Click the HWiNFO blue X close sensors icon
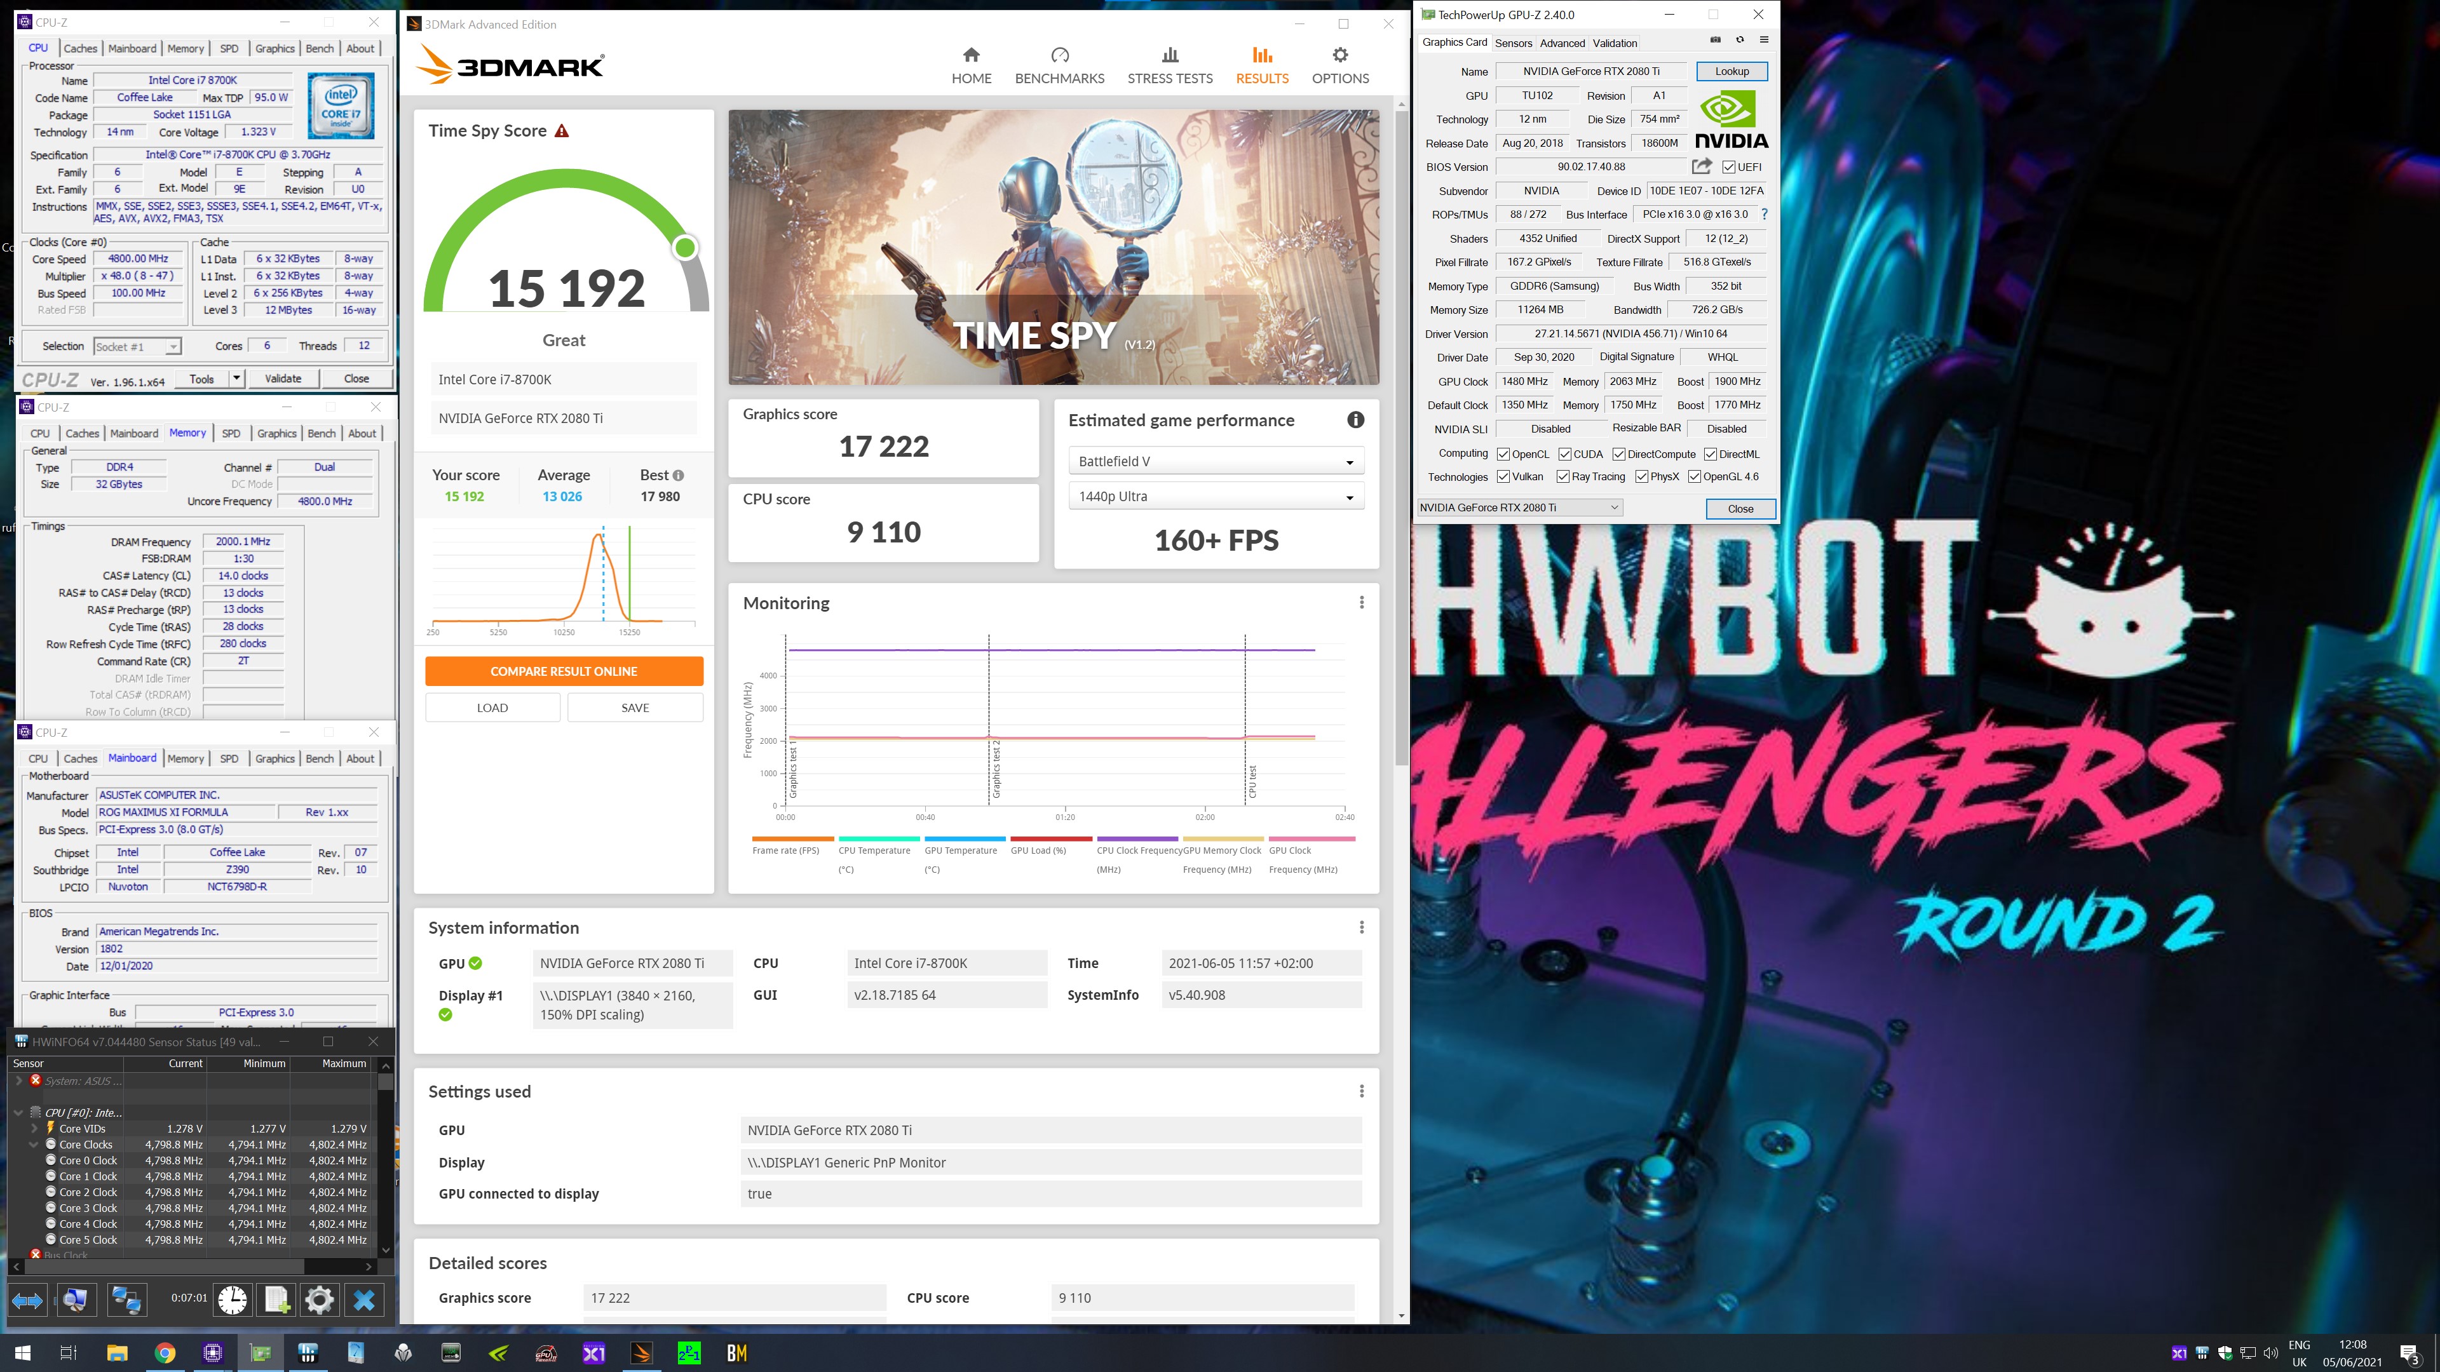Viewport: 2440px width, 1372px height. tap(363, 1300)
